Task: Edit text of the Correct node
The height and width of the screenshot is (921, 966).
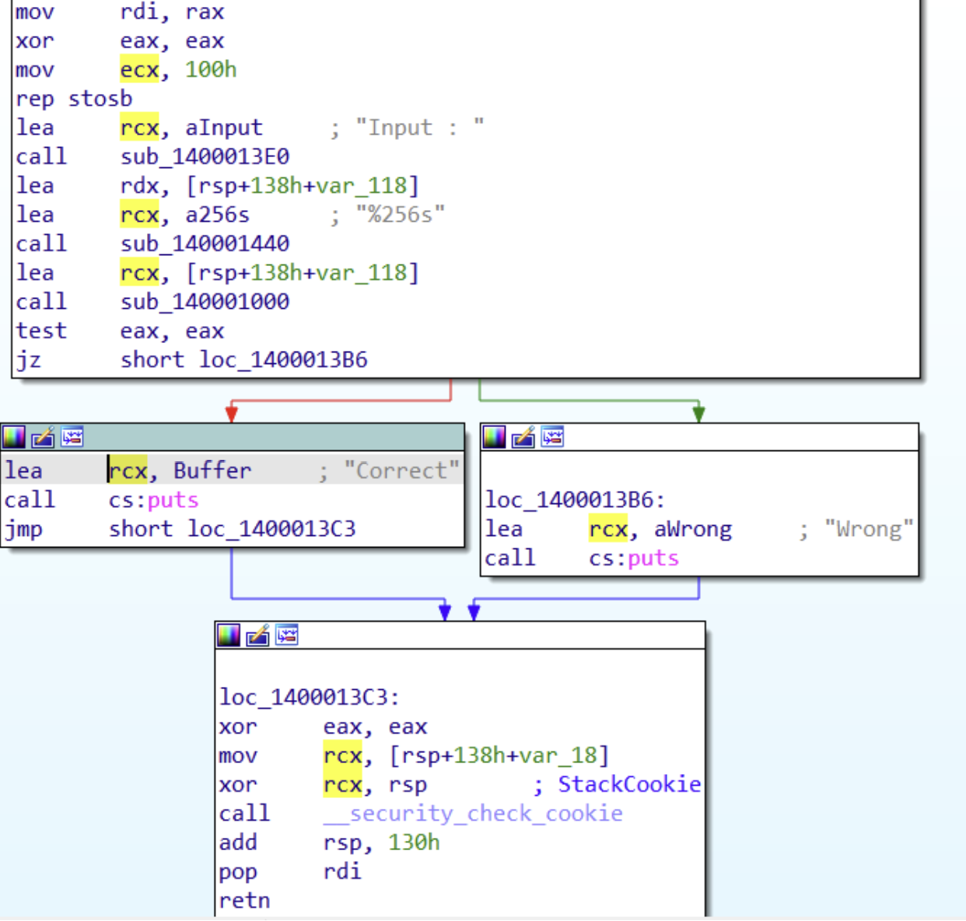Action: tap(44, 436)
